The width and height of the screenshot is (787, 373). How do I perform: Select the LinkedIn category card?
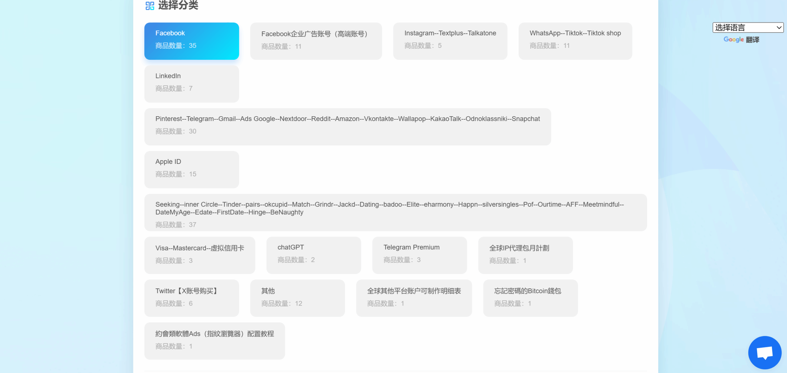coord(192,84)
